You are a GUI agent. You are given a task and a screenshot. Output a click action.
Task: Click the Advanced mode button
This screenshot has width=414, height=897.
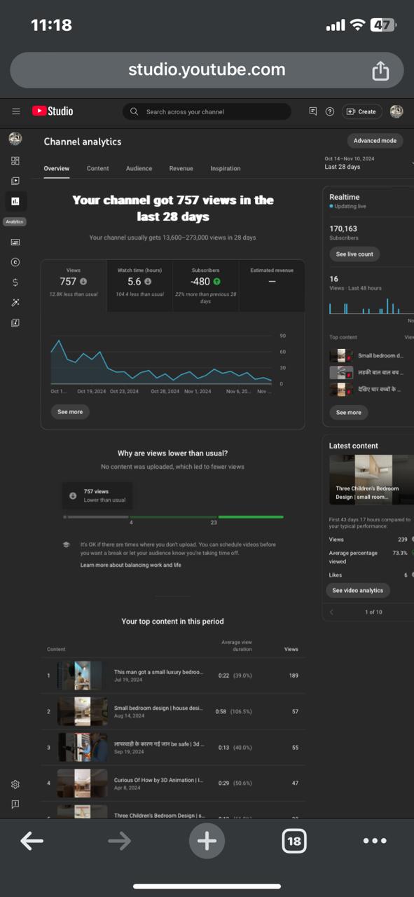tap(375, 141)
